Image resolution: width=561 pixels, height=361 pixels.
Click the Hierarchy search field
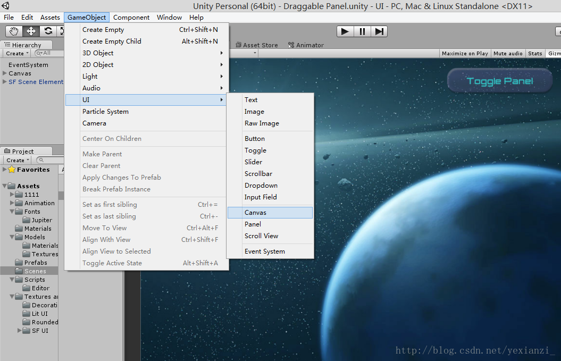(49, 53)
